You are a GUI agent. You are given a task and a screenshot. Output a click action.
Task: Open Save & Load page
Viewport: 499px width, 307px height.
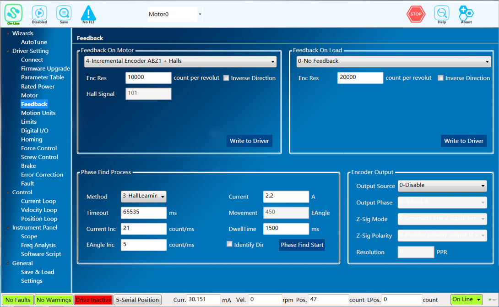click(x=38, y=272)
